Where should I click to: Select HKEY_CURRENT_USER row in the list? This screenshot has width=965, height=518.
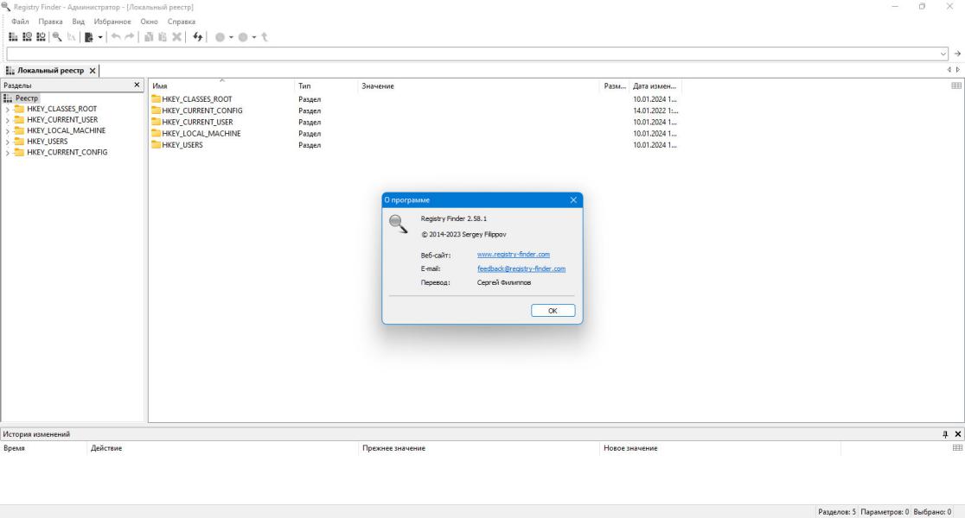[x=413, y=122]
